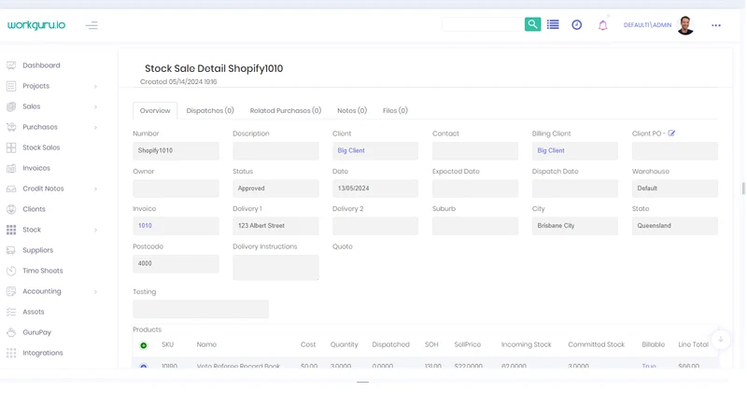
Task: Click the Time Sheets clock icon
Action: [11, 271]
